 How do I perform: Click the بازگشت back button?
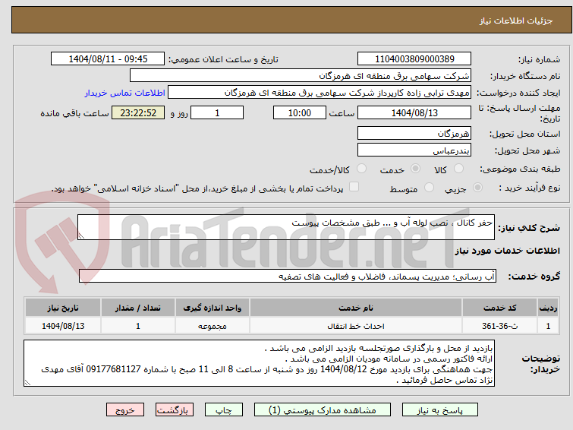click(x=175, y=410)
